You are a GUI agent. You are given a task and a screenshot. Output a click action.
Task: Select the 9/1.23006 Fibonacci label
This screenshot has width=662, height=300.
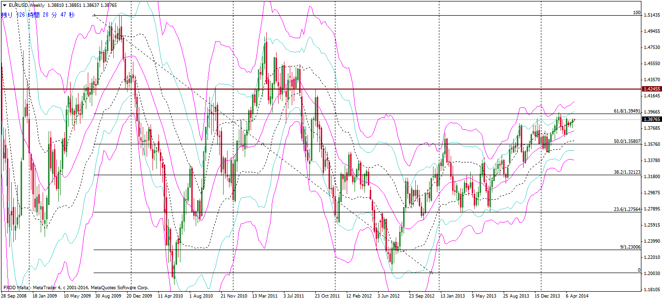630,247
